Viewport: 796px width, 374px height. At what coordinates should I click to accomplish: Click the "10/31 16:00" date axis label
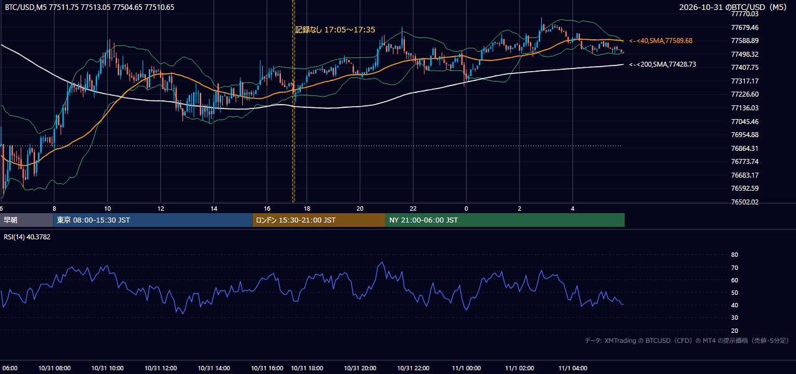[268, 368]
